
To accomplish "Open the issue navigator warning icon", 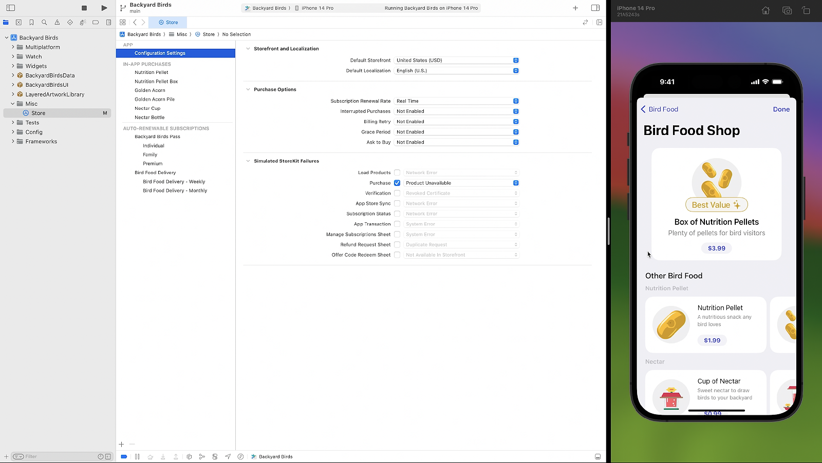I will [57, 23].
